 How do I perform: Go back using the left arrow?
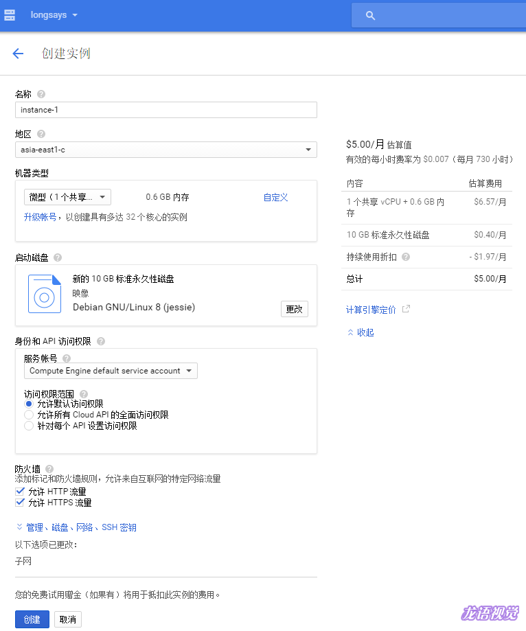tap(18, 53)
